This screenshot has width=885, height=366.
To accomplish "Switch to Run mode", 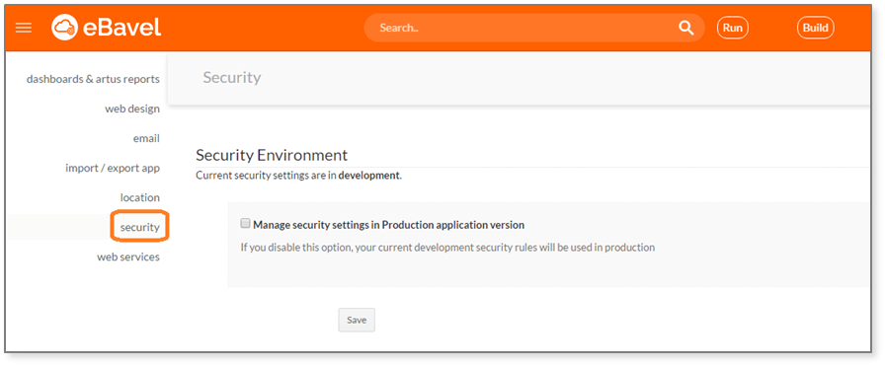I will pos(733,28).
